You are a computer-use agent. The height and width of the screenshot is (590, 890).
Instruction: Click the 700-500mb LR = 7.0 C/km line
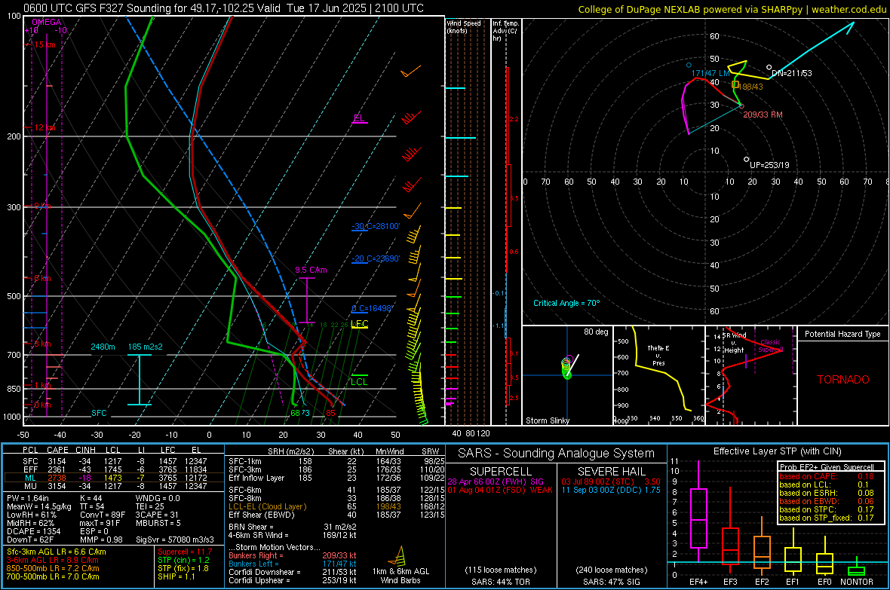(x=53, y=576)
